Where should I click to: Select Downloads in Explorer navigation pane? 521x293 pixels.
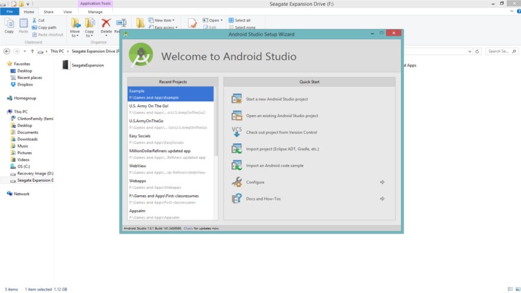(27, 139)
